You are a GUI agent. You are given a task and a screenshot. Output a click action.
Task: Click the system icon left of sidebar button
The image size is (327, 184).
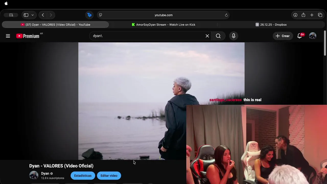point(11,15)
